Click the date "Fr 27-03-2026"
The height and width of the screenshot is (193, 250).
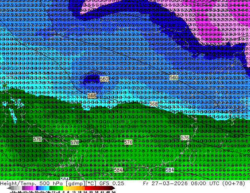165,184
